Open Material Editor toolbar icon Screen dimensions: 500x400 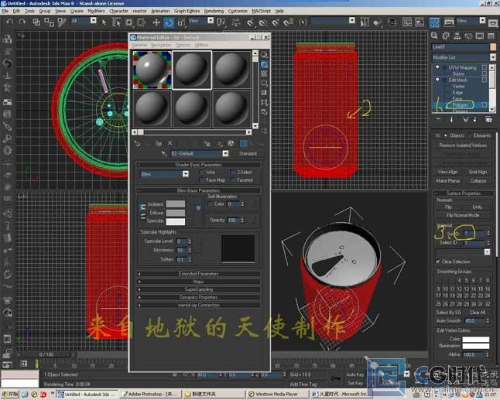pyautogui.click(x=434, y=22)
